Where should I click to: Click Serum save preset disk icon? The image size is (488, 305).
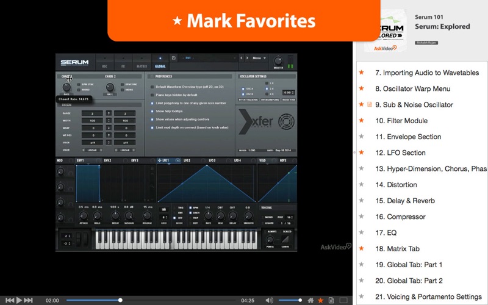[174, 58]
